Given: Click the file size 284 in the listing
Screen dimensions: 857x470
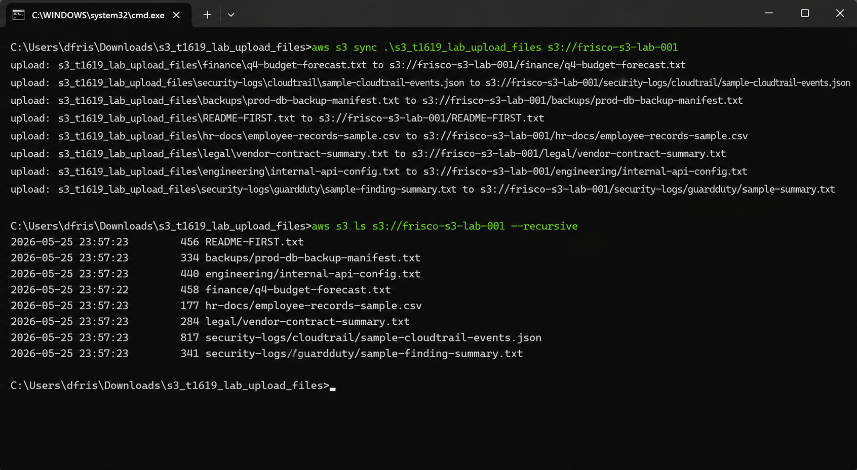Looking at the screenshot, I should [x=190, y=322].
